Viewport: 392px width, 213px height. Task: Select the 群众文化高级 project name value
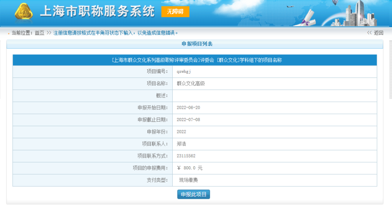coord(191,84)
